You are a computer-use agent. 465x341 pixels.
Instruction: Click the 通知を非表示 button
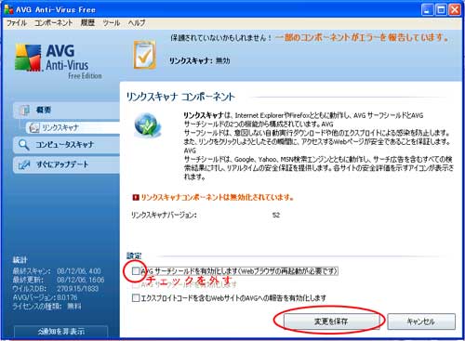[61, 332]
